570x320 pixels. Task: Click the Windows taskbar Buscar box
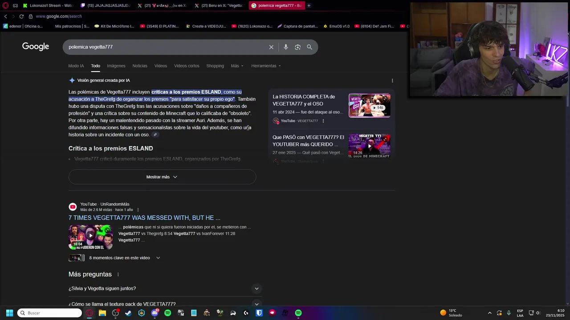click(x=49, y=313)
